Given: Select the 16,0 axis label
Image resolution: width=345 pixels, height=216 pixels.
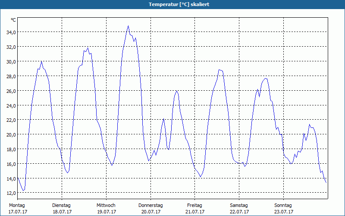Looking at the screenshot, I should click(x=11, y=164).
